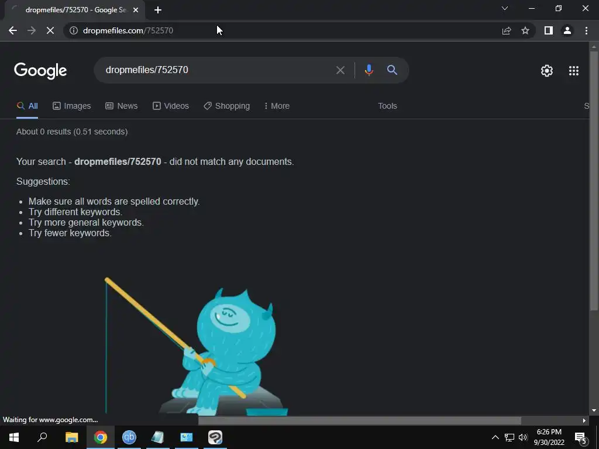
Task: Open Chrome profile menu
Action: [x=567, y=30]
